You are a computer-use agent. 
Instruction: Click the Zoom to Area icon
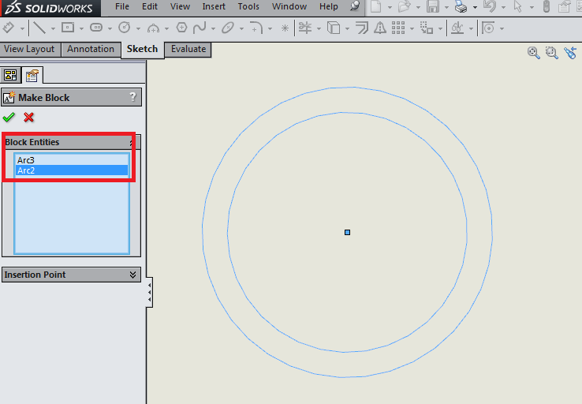click(x=551, y=53)
